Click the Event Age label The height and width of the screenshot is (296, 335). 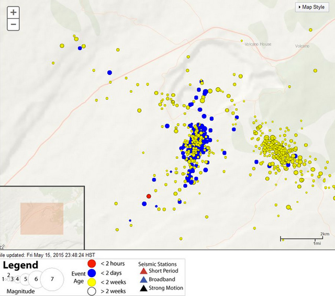click(79, 277)
